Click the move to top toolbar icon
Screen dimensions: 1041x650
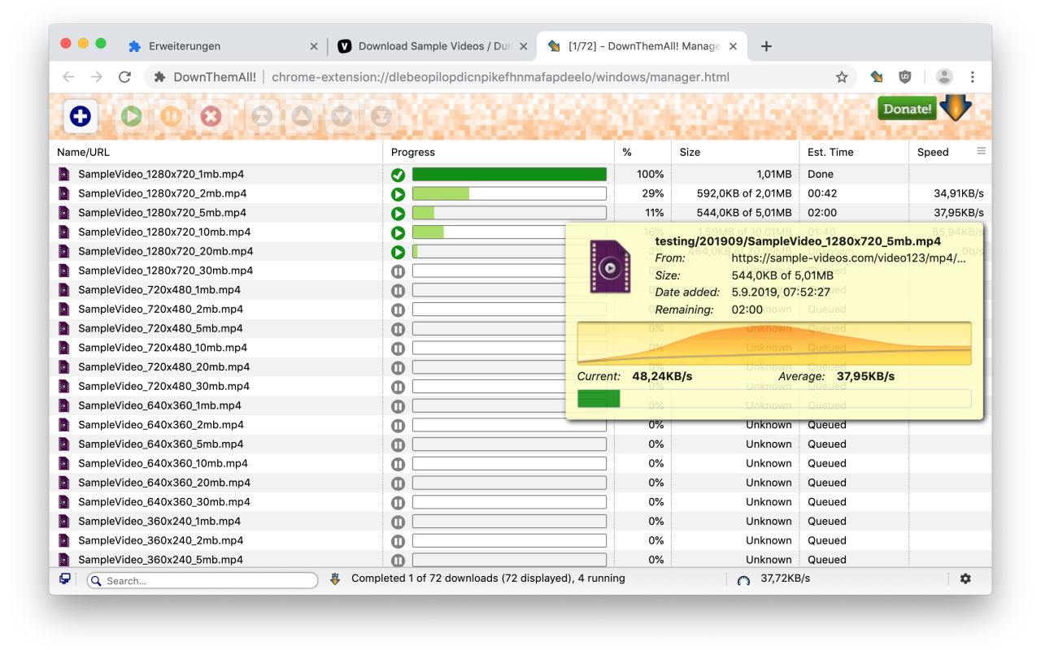pyautogui.click(x=262, y=116)
